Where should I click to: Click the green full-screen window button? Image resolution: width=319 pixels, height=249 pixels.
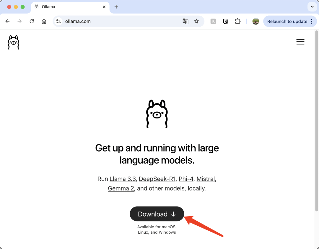22,7
